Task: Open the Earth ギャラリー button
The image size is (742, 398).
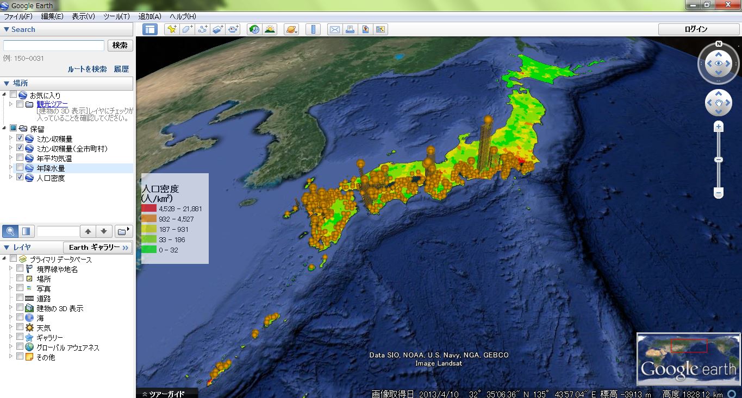Action: [98, 247]
